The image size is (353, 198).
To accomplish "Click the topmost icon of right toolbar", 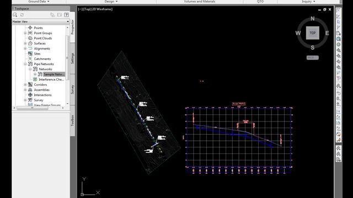I will pyautogui.click(x=338, y=10).
